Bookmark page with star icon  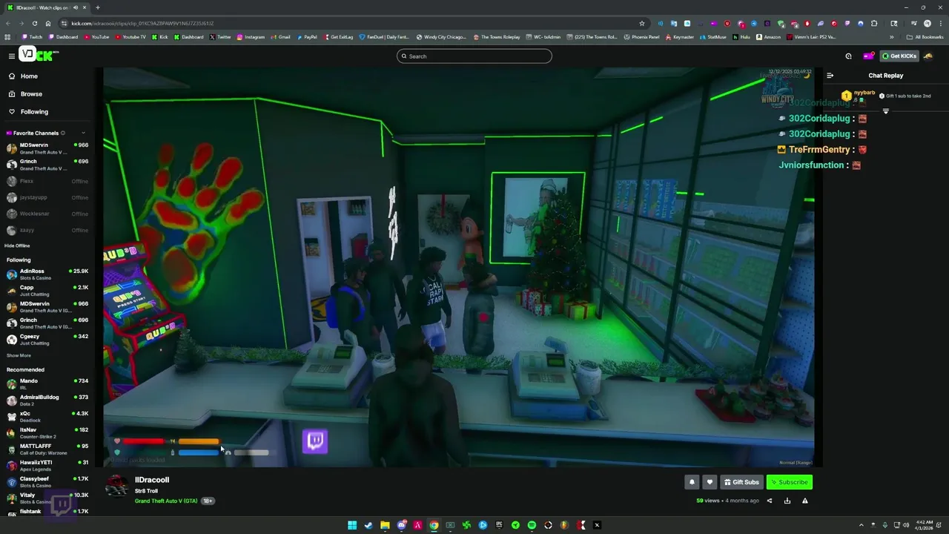642,23
